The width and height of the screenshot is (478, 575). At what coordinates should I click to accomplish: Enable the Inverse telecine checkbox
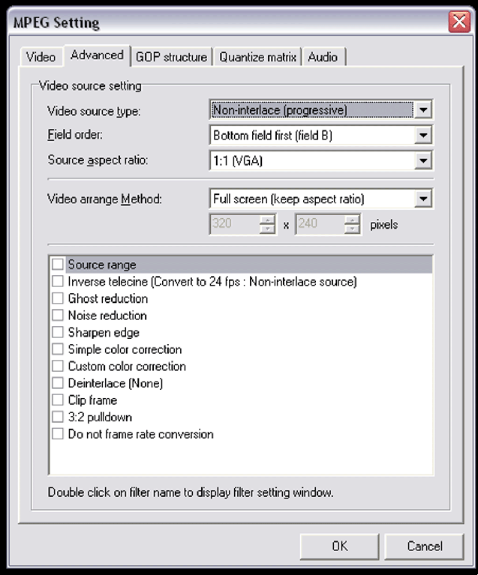click(x=58, y=281)
